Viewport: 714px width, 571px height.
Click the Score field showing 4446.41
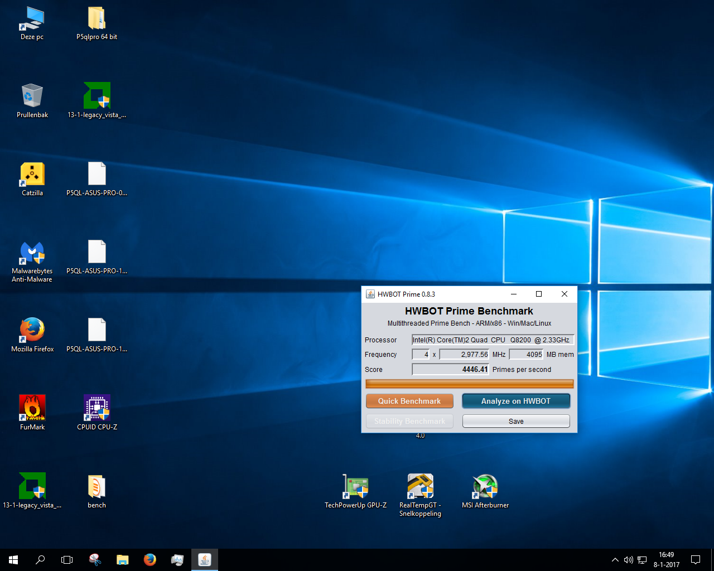tap(450, 369)
